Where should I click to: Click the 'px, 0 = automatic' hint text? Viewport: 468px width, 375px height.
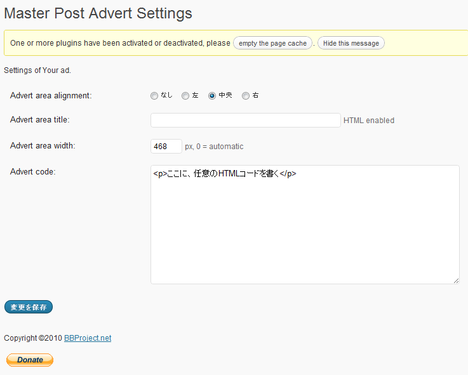point(214,147)
